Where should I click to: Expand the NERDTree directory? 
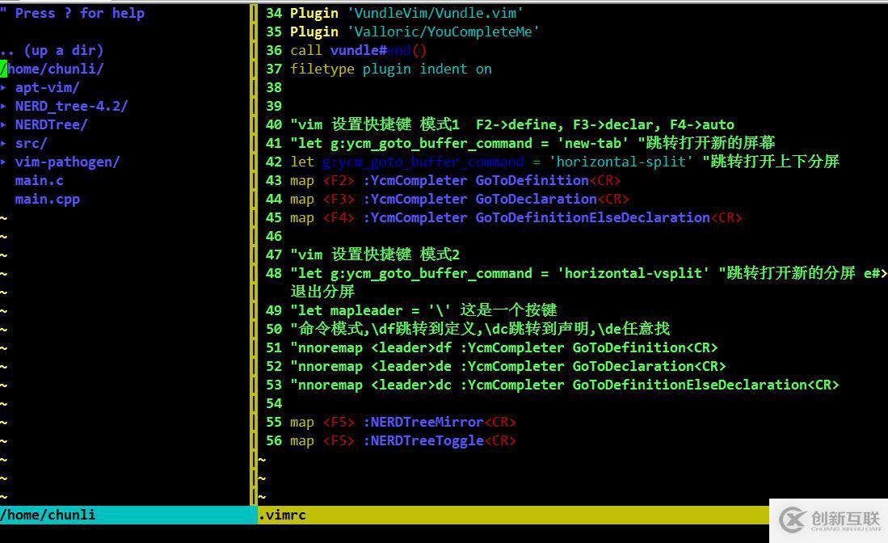(51, 124)
